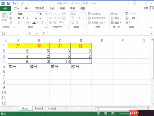Switch to the 公式 Formulas tab
The image size is (154, 116).
coord(52,9)
